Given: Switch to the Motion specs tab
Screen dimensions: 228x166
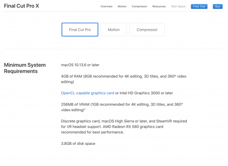Looking at the screenshot, I should [114, 29].
